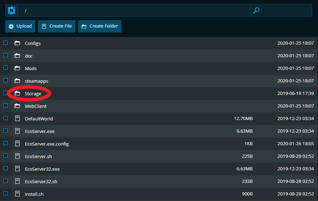Click the search magnifier icon
Viewport: 318px width, 201px height.
[x=256, y=10]
